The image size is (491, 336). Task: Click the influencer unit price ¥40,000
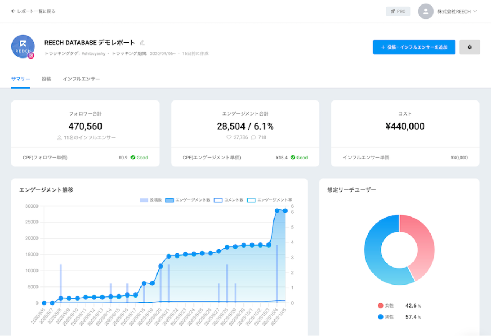click(459, 157)
